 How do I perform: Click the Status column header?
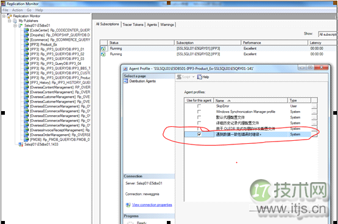pos(141,42)
